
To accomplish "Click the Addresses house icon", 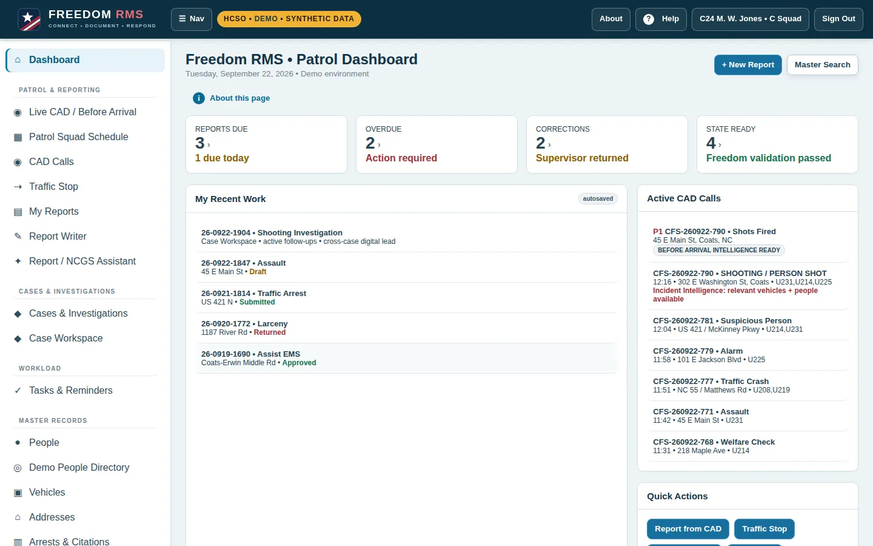I will [x=18, y=517].
